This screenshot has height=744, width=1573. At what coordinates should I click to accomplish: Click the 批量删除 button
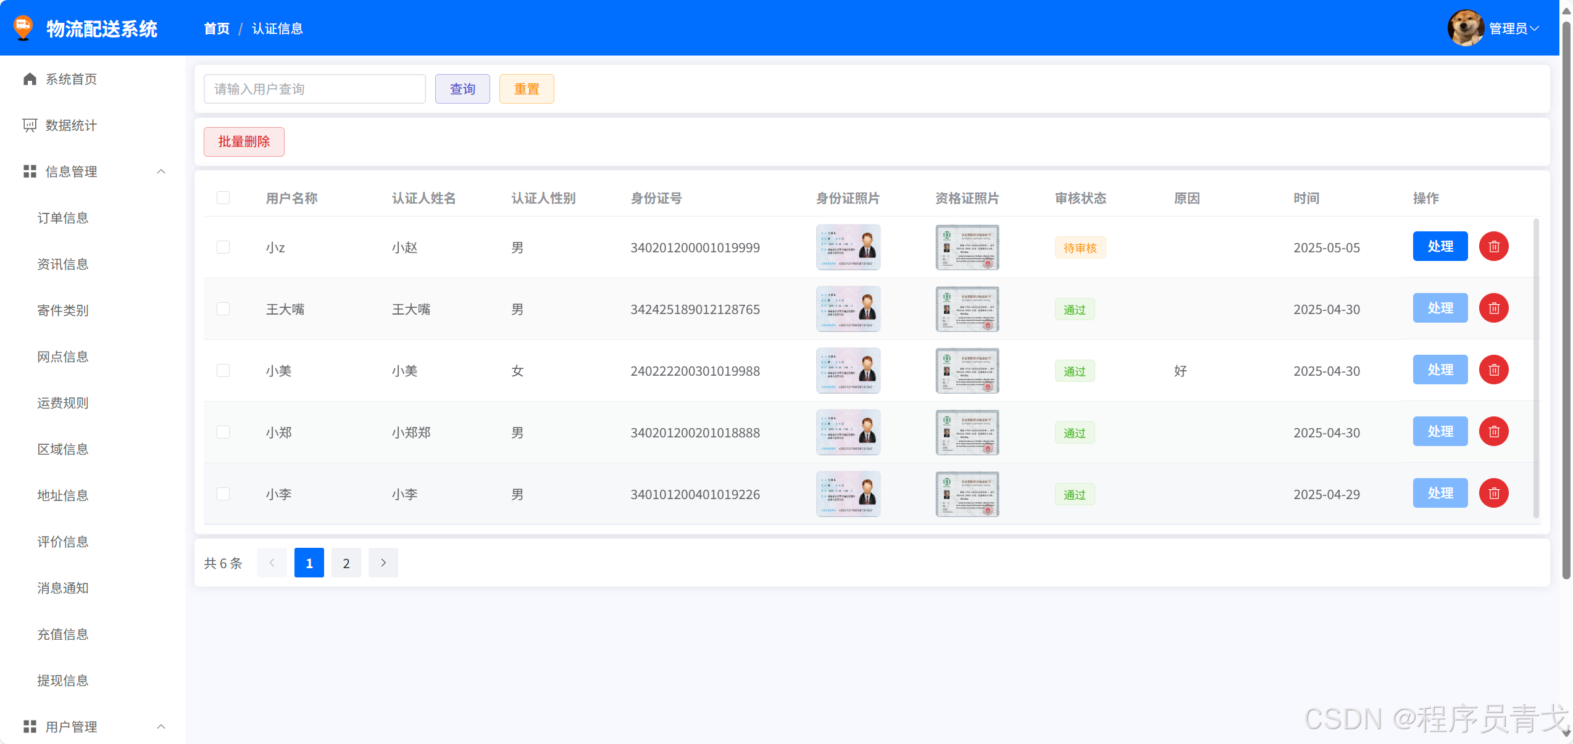click(x=244, y=142)
